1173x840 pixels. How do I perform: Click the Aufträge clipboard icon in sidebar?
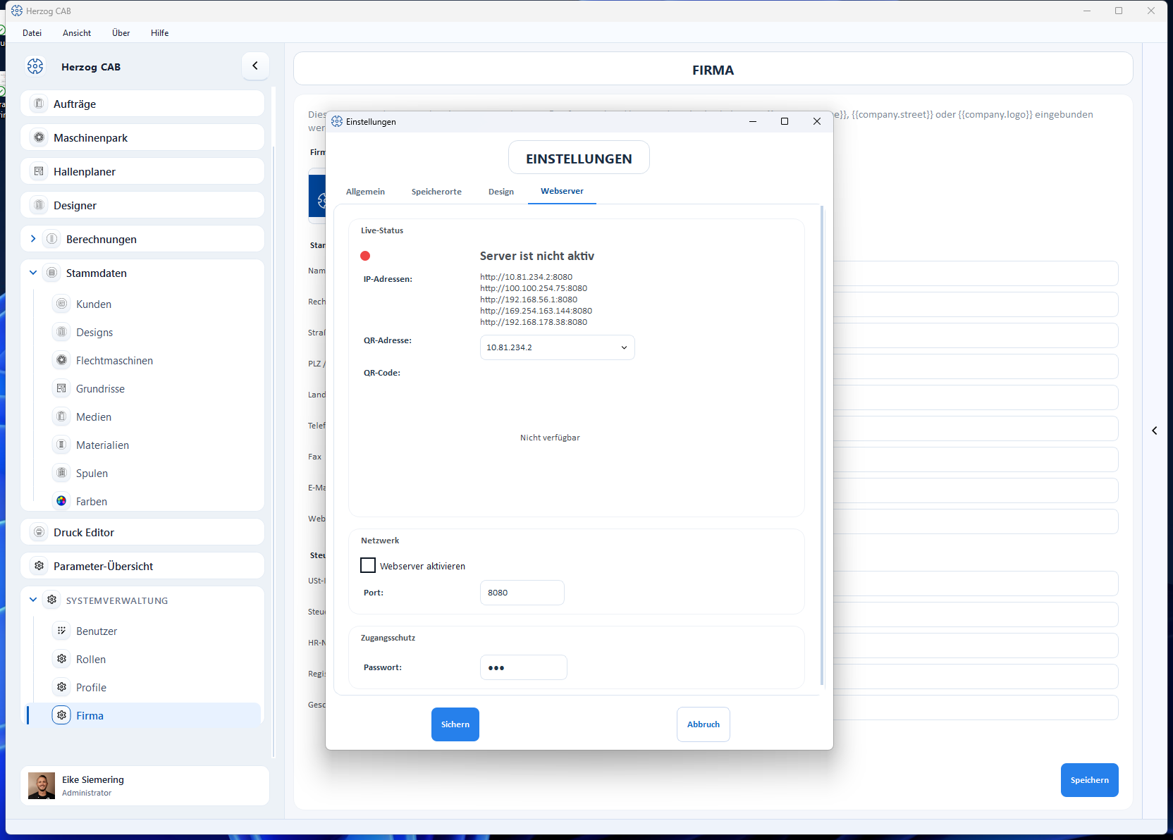pos(39,104)
